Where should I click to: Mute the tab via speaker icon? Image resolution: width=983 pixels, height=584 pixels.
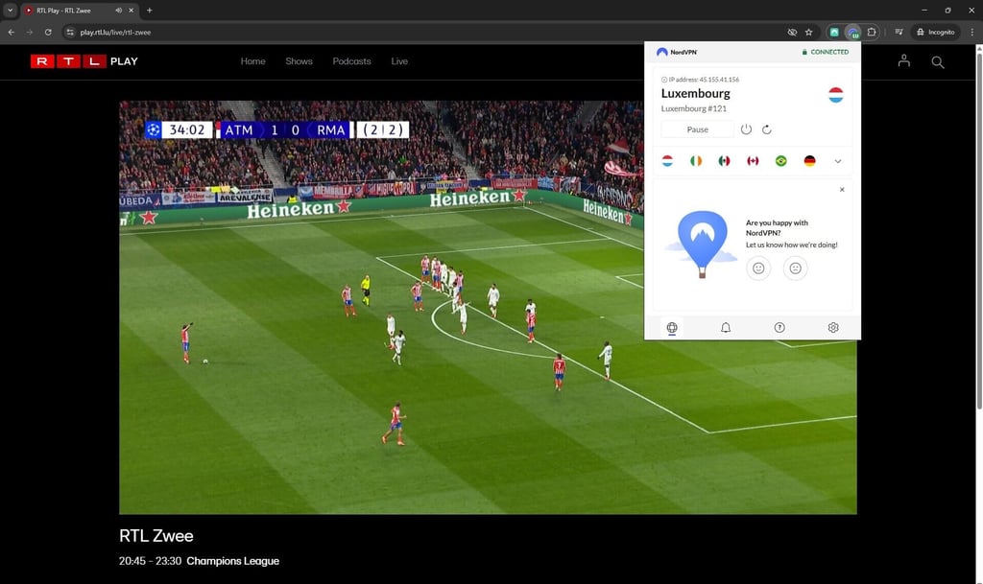tap(118, 11)
